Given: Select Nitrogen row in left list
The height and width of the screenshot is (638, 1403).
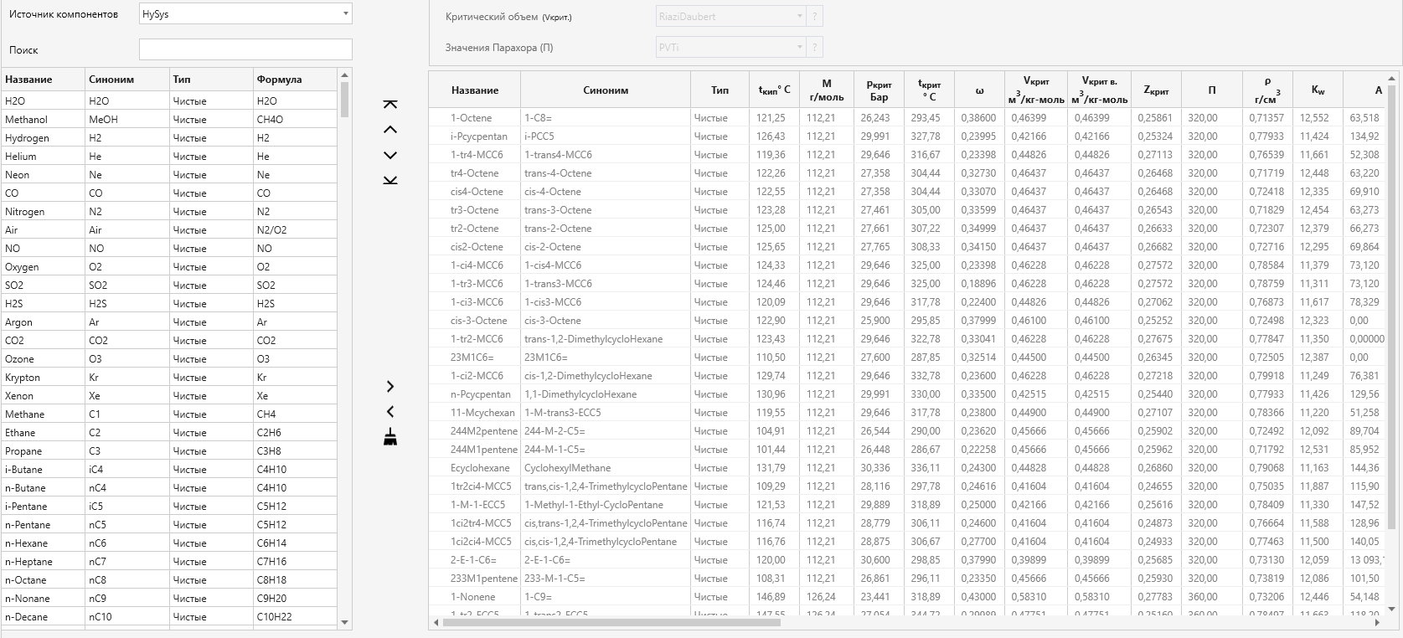Looking at the screenshot, I should pyautogui.click(x=168, y=211).
